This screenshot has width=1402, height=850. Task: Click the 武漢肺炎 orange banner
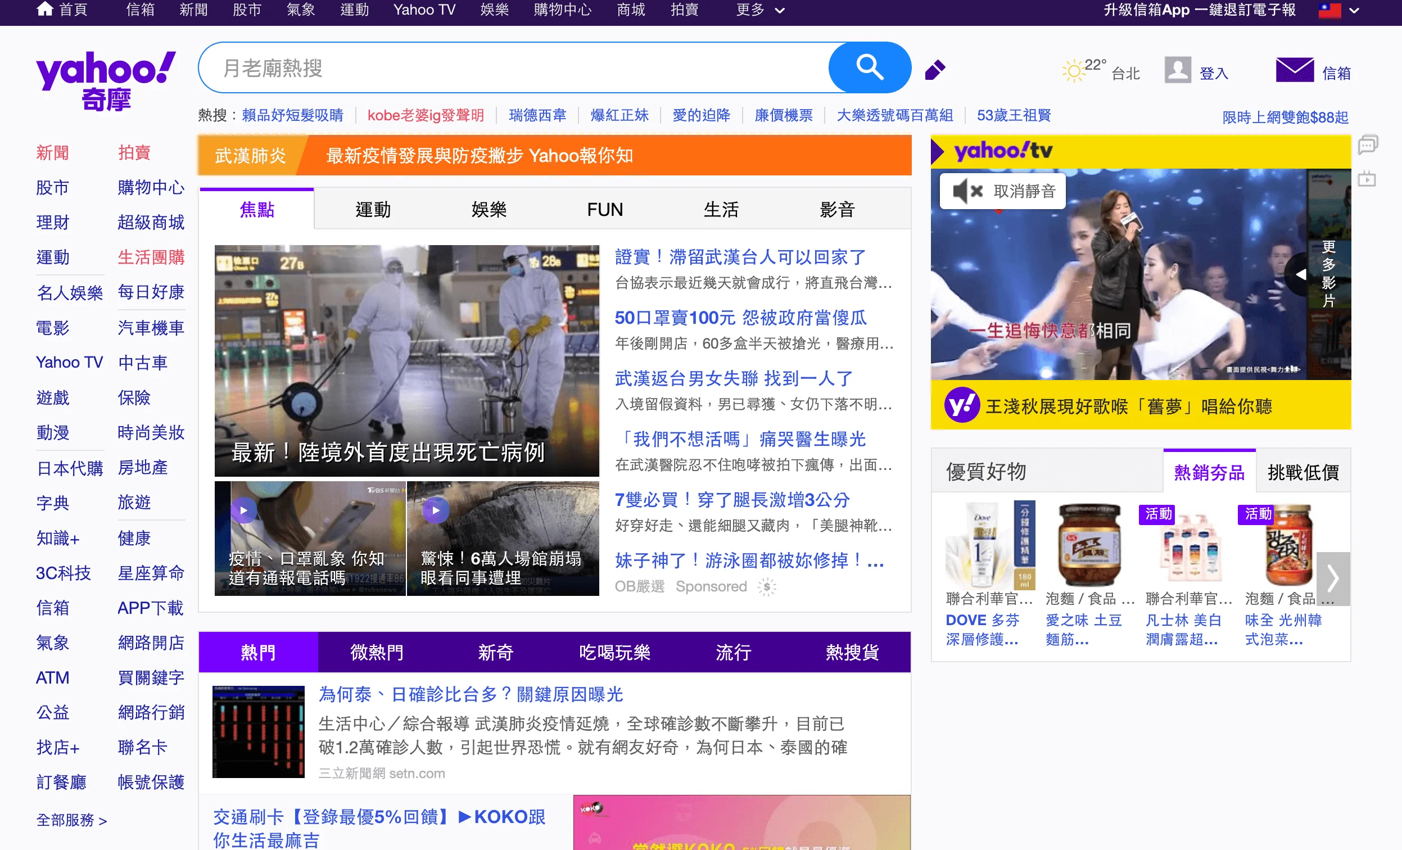click(x=555, y=155)
